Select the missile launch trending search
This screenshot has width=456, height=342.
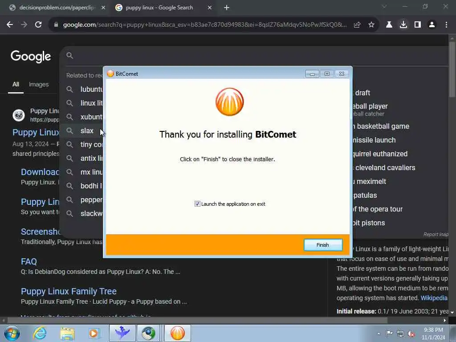(x=374, y=140)
